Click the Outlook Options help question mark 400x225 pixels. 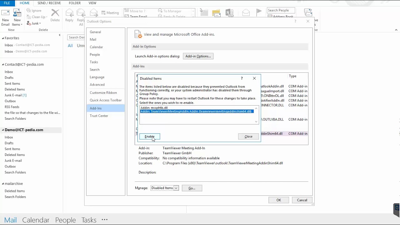pyautogui.click(x=295, y=21)
